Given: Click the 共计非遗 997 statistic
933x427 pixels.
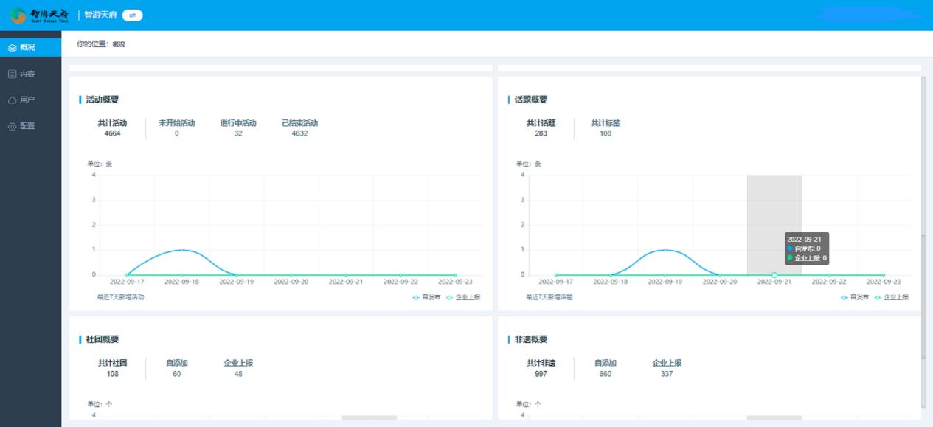Looking at the screenshot, I should click(x=541, y=368).
